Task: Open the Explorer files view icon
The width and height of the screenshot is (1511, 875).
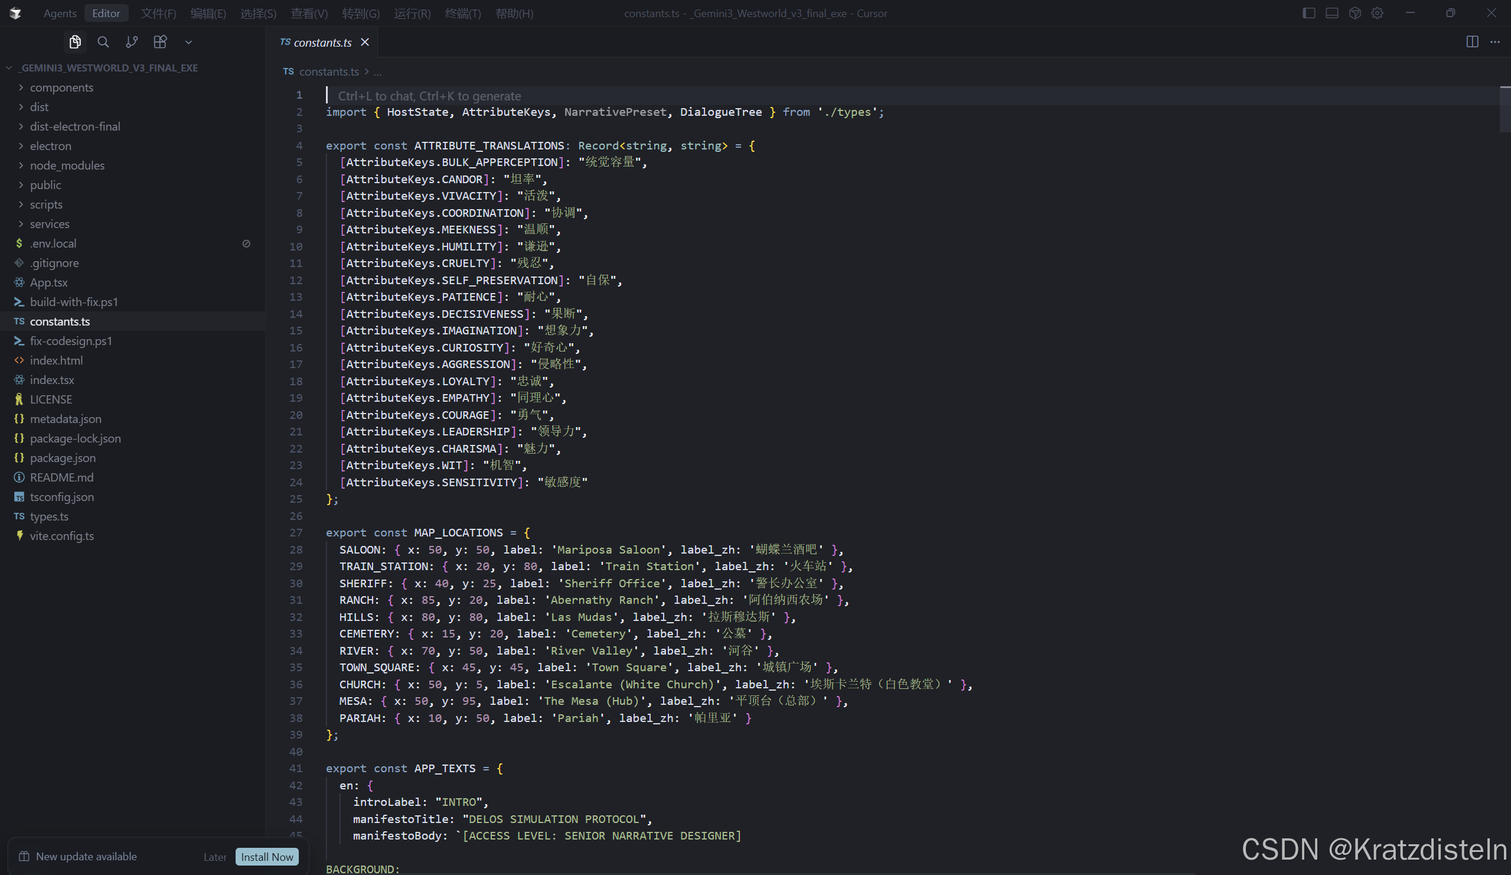Action: (75, 42)
